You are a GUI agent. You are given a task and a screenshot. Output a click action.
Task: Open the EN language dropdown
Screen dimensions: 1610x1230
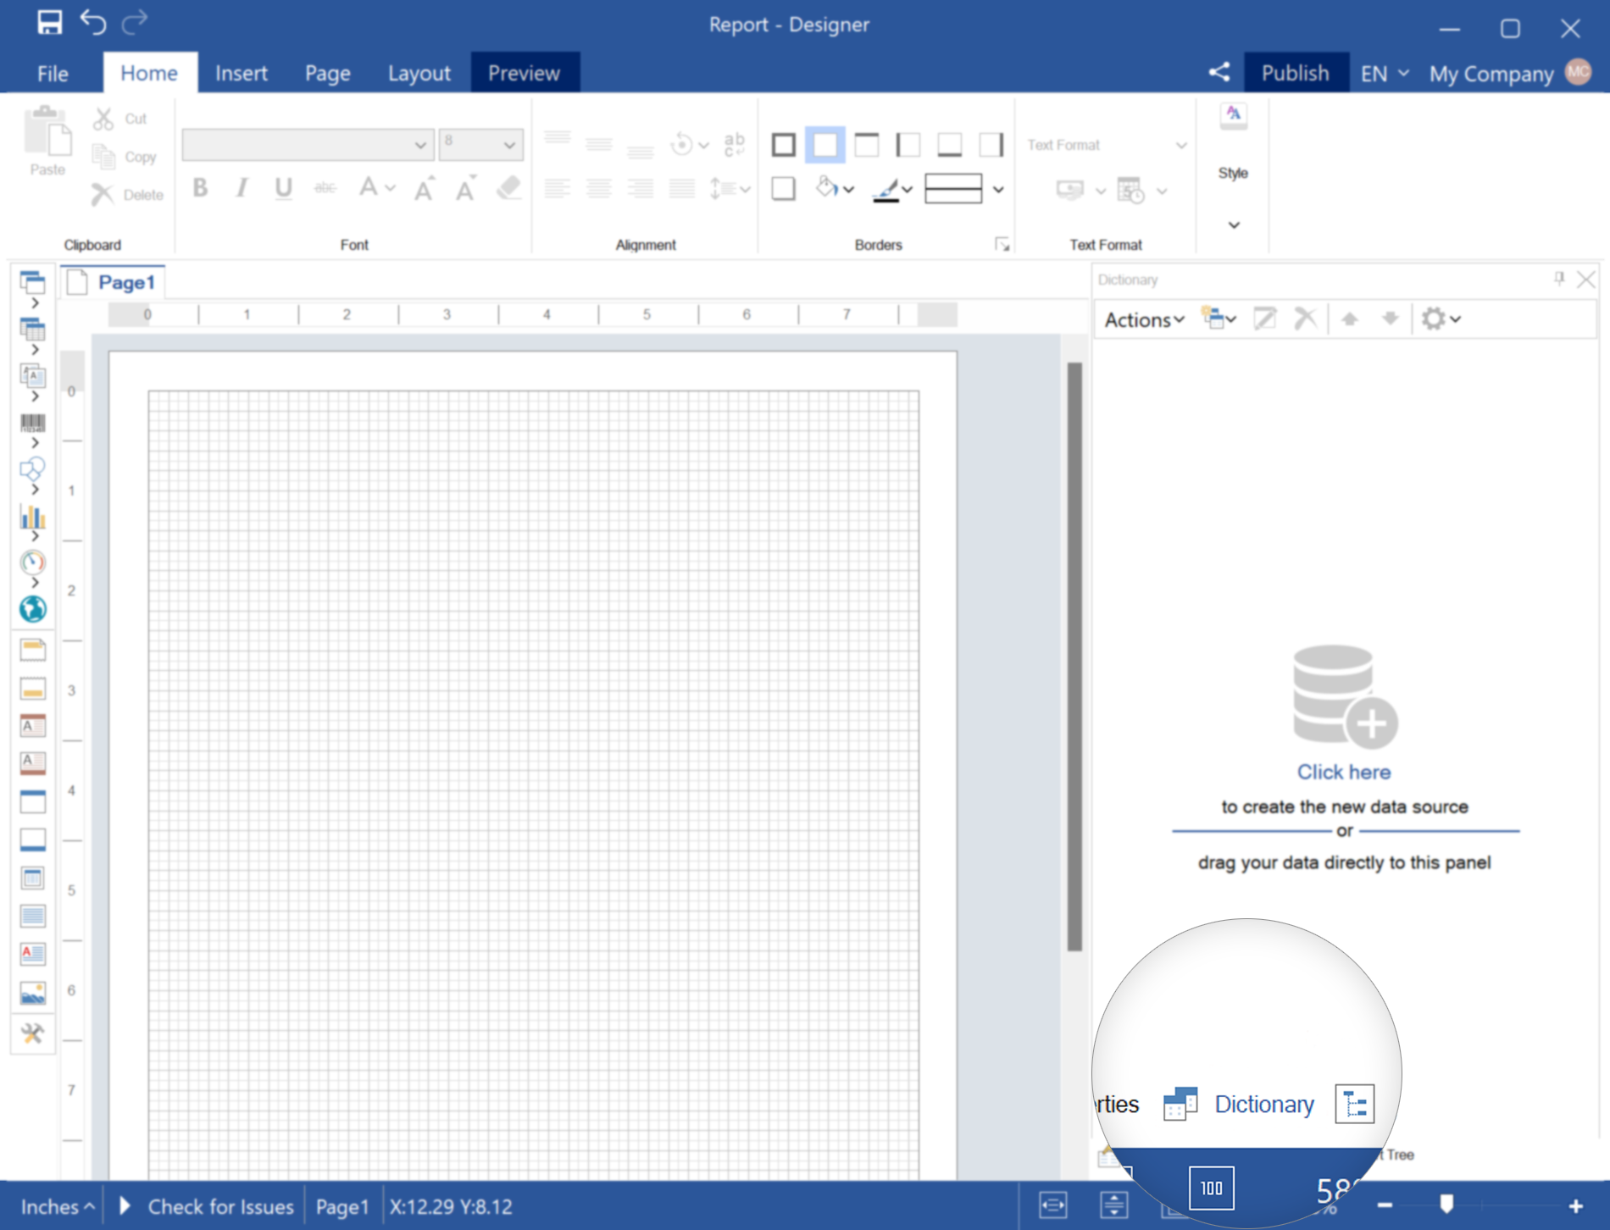pos(1385,74)
